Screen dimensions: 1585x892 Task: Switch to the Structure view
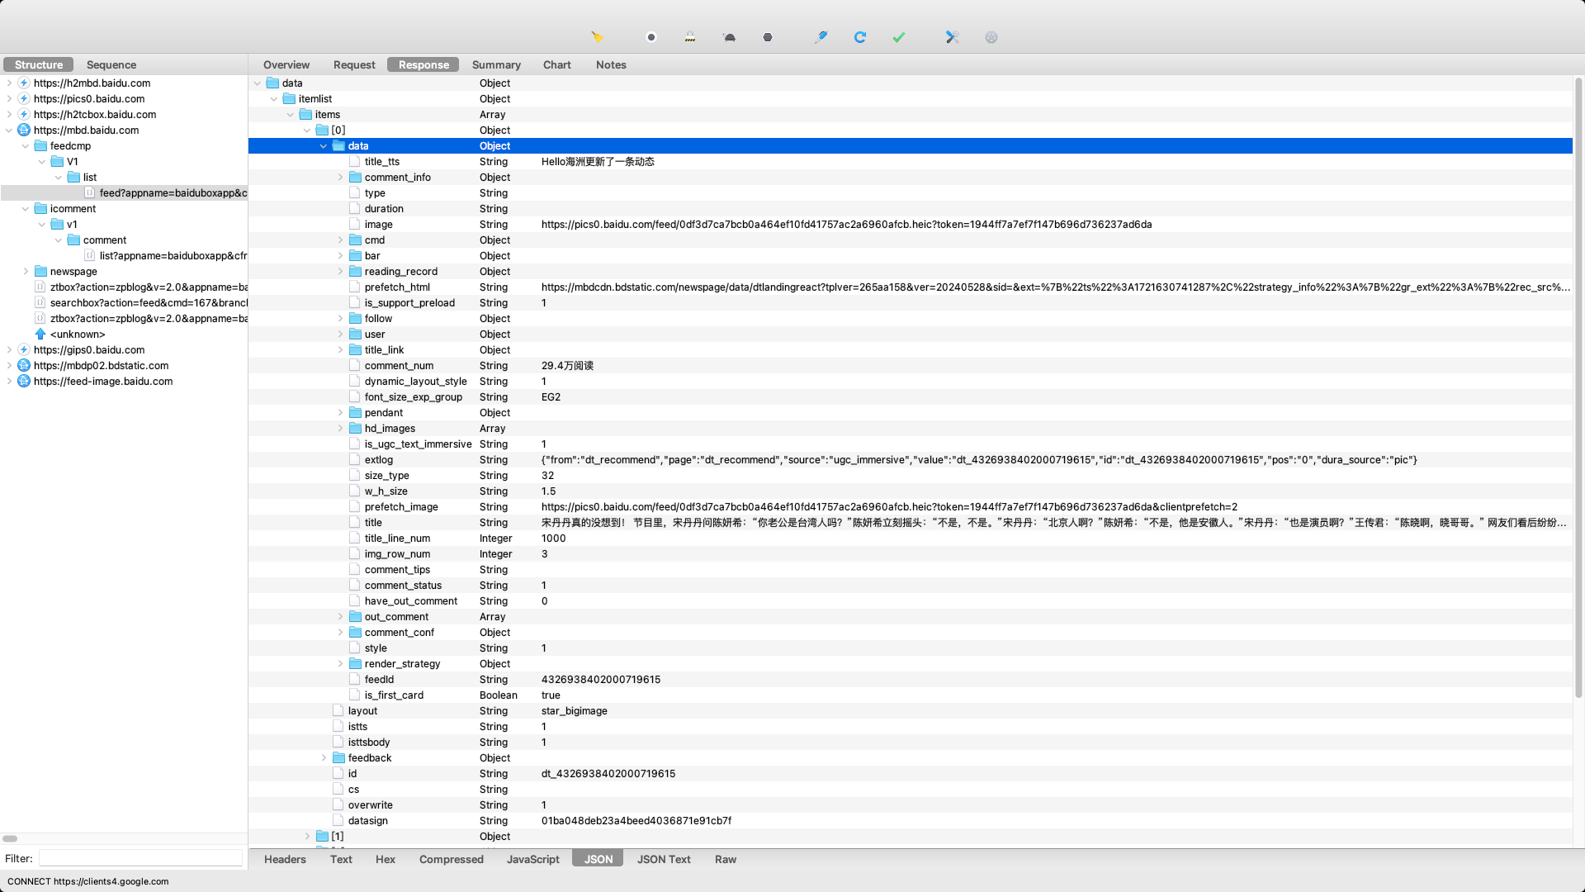(x=39, y=64)
